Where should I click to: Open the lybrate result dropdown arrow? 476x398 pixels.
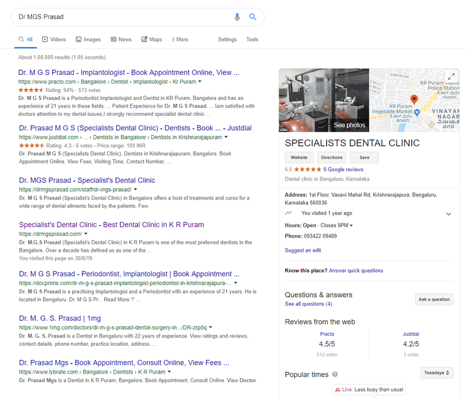[x=169, y=372]
